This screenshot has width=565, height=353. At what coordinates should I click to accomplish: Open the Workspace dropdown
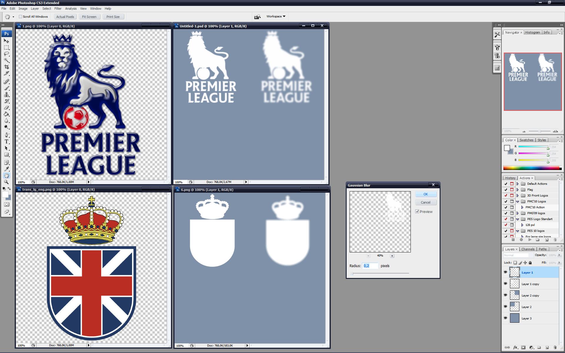click(x=276, y=16)
